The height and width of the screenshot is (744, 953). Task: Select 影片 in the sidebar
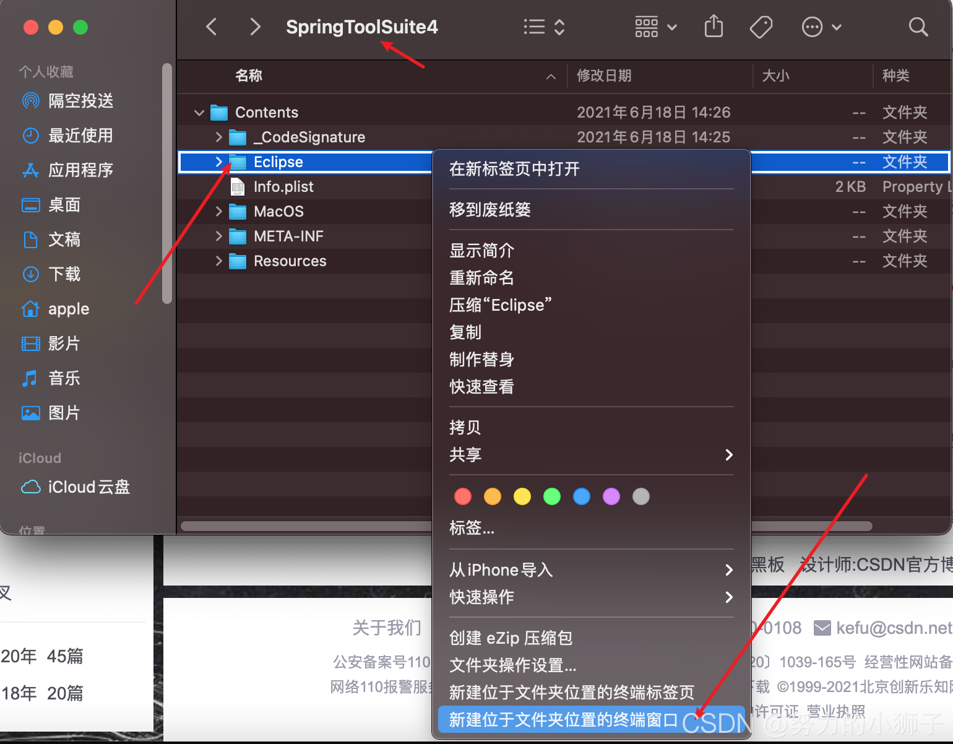[x=51, y=343]
